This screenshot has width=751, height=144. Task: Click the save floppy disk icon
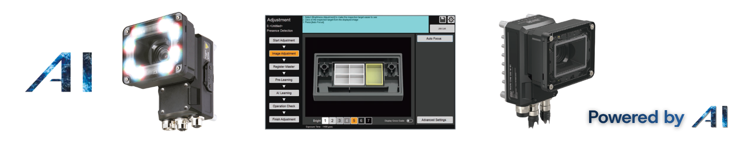coord(442,19)
